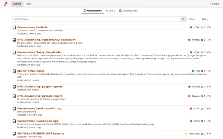Viewport: 223px width, 139px height.
Task: Click repo icon beside fossy-placeholder
Action: coord(14,52)
